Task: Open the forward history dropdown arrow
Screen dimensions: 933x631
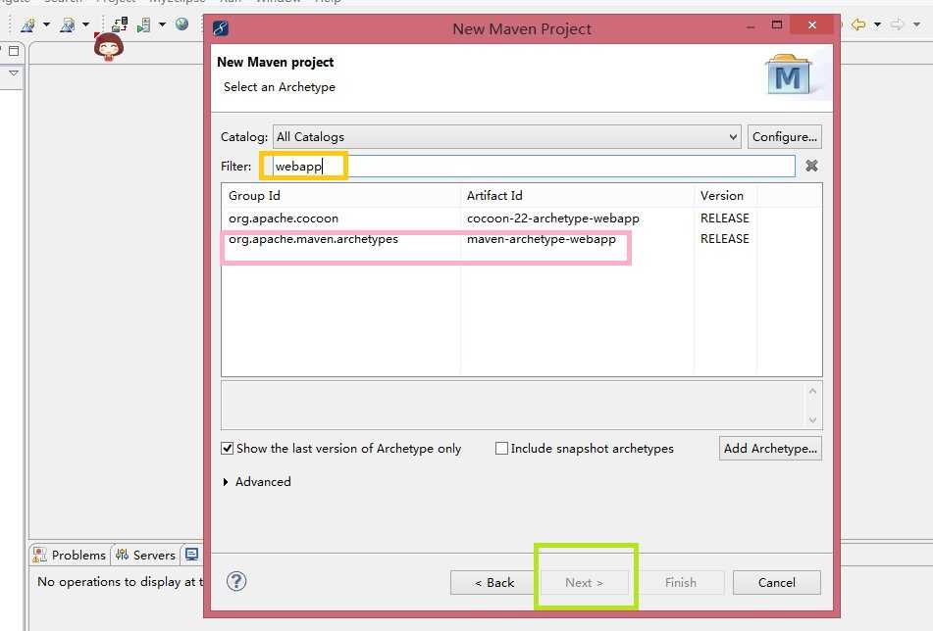Action: 916,24
